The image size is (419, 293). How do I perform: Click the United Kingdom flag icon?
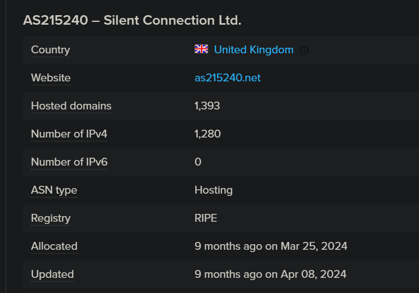(x=201, y=49)
